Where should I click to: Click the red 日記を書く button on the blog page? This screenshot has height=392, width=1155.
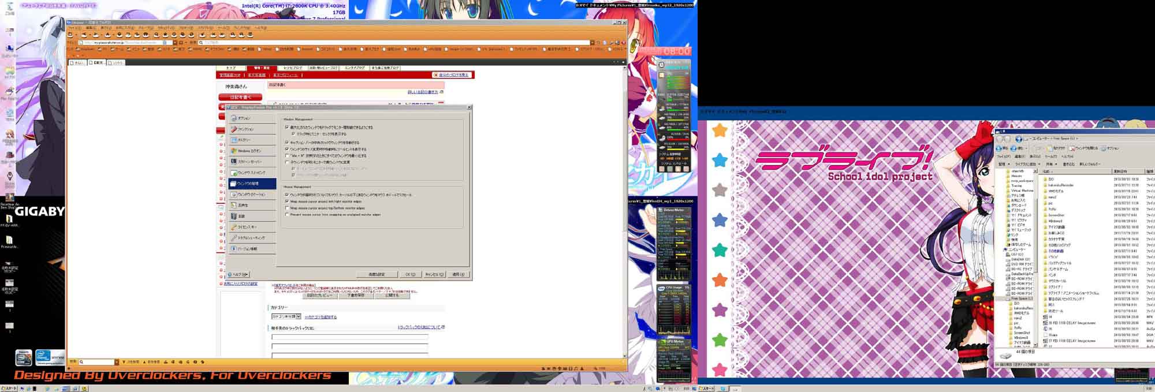point(240,98)
